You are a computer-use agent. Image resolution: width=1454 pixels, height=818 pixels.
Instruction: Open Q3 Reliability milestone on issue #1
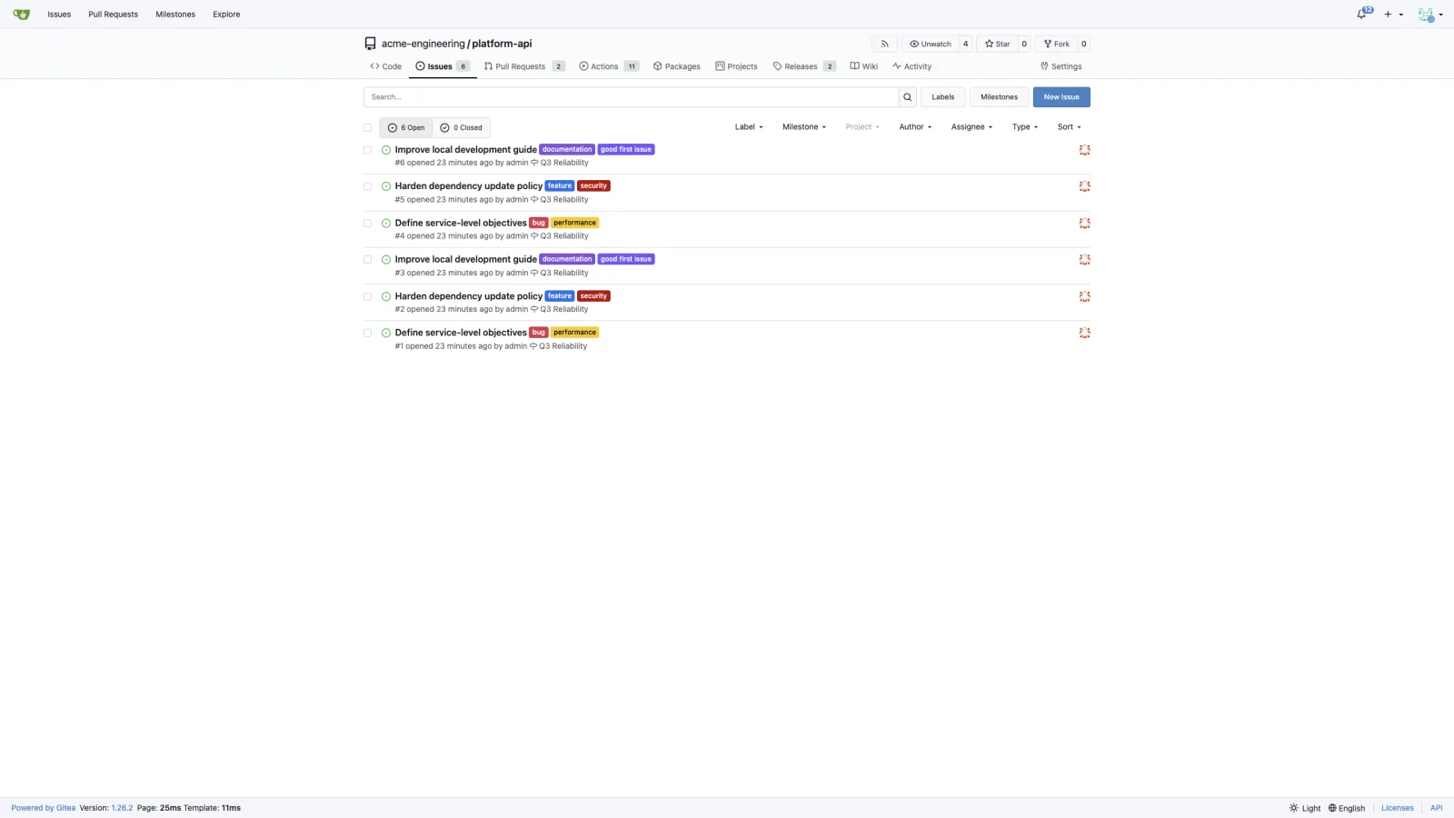[x=559, y=346]
